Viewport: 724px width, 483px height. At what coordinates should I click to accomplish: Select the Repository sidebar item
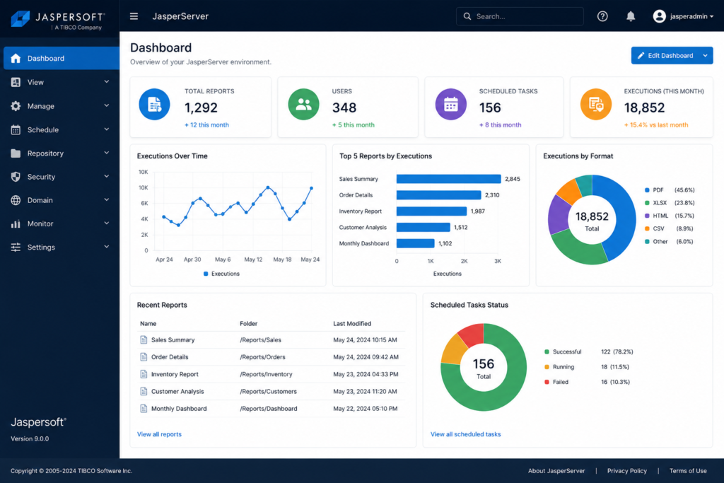62,153
